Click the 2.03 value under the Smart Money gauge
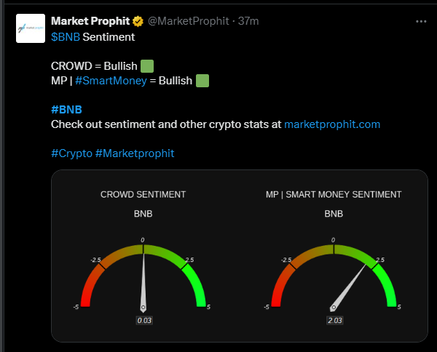This screenshot has height=352, width=437. click(334, 320)
